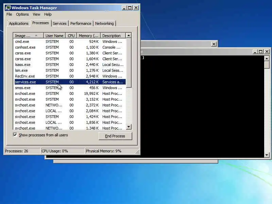Click inside the black console area
Viewport: 272px width, 204px height.
click(202, 107)
